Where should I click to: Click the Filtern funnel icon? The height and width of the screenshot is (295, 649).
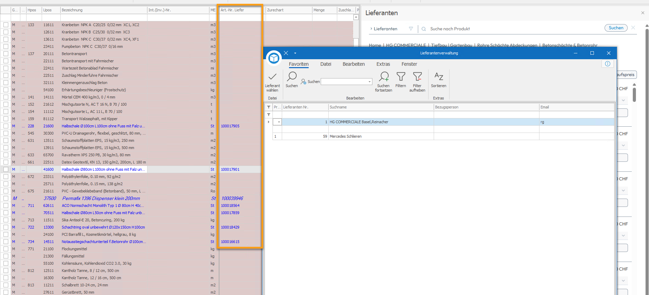click(401, 76)
